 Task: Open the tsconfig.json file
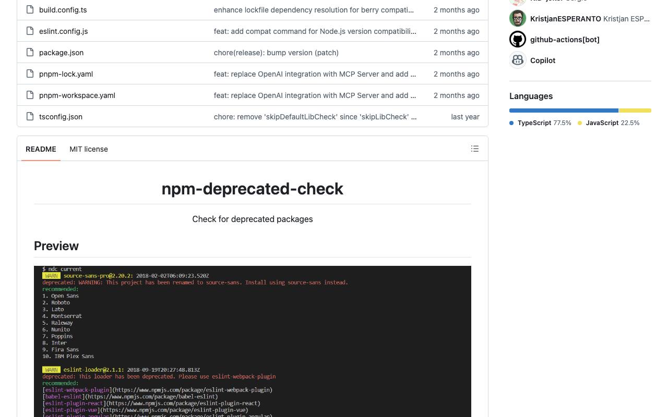[x=61, y=117]
